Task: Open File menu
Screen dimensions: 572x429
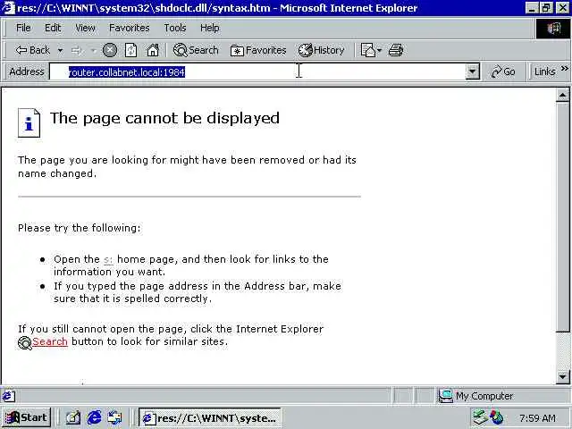Action: pyautogui.click(x=23, y=28)
